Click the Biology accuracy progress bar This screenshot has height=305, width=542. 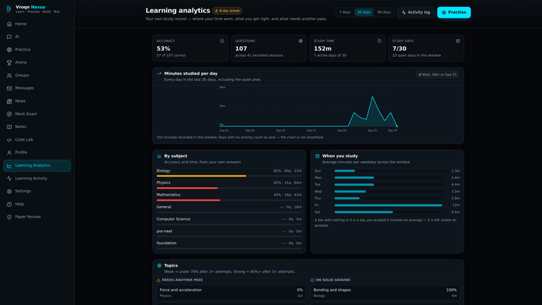229,176
